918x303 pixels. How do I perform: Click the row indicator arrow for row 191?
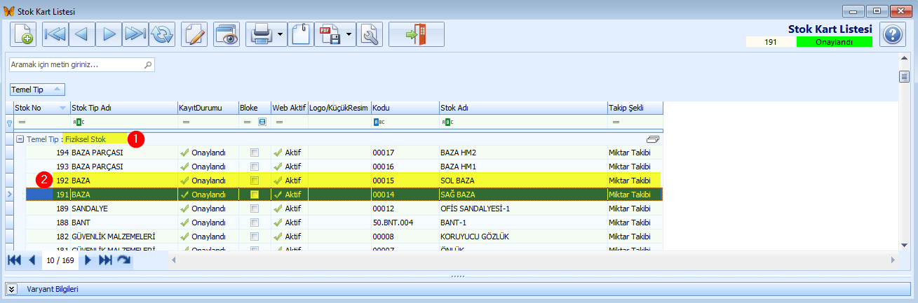[x=9, y=194]
